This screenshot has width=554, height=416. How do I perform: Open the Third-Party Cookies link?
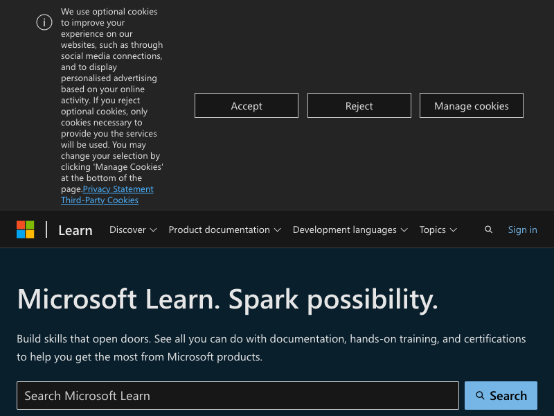point(100,200)
